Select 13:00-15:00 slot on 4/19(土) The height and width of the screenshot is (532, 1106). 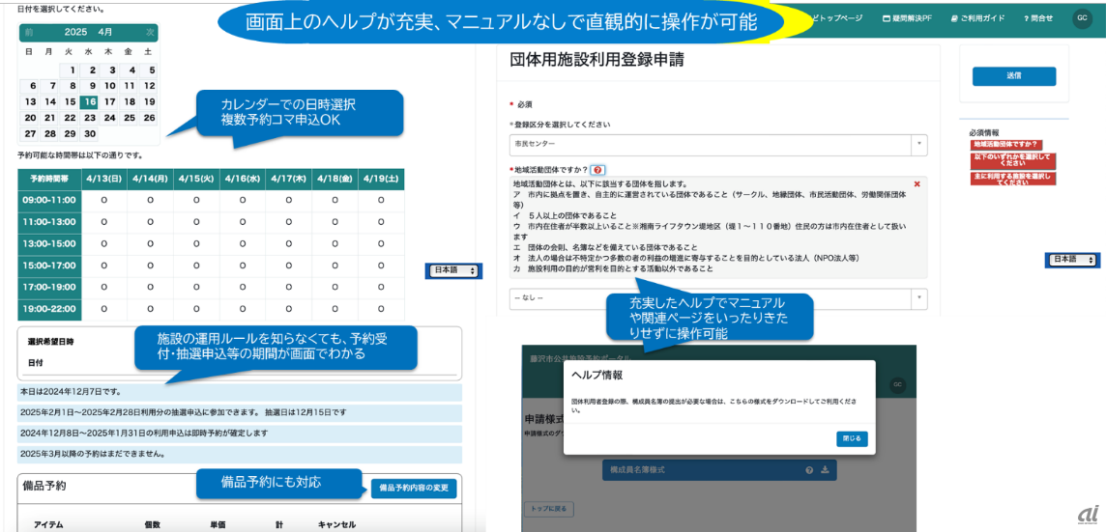pyautogui.click(x=382, y=244)
